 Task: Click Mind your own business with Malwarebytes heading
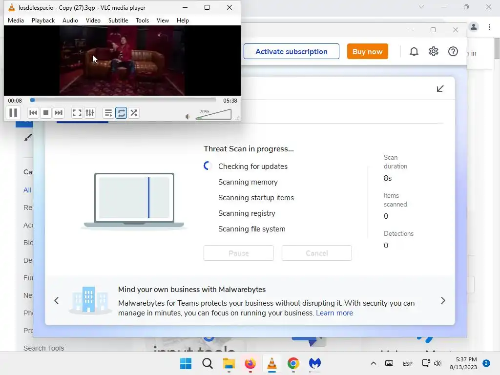(191, 290)
